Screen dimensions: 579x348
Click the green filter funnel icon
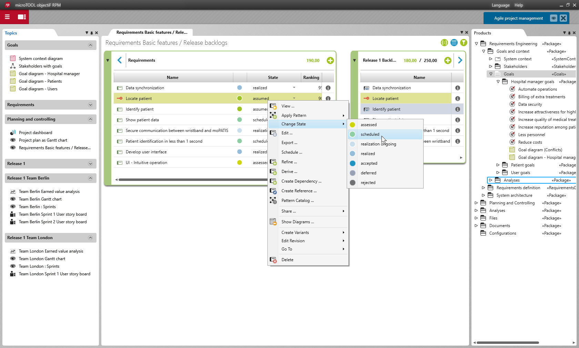(x=464, y=43)
